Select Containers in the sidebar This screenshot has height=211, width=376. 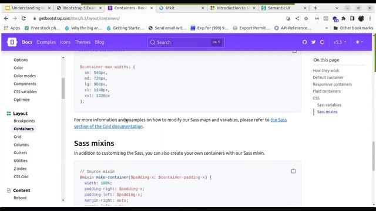[x=23, y=129]
